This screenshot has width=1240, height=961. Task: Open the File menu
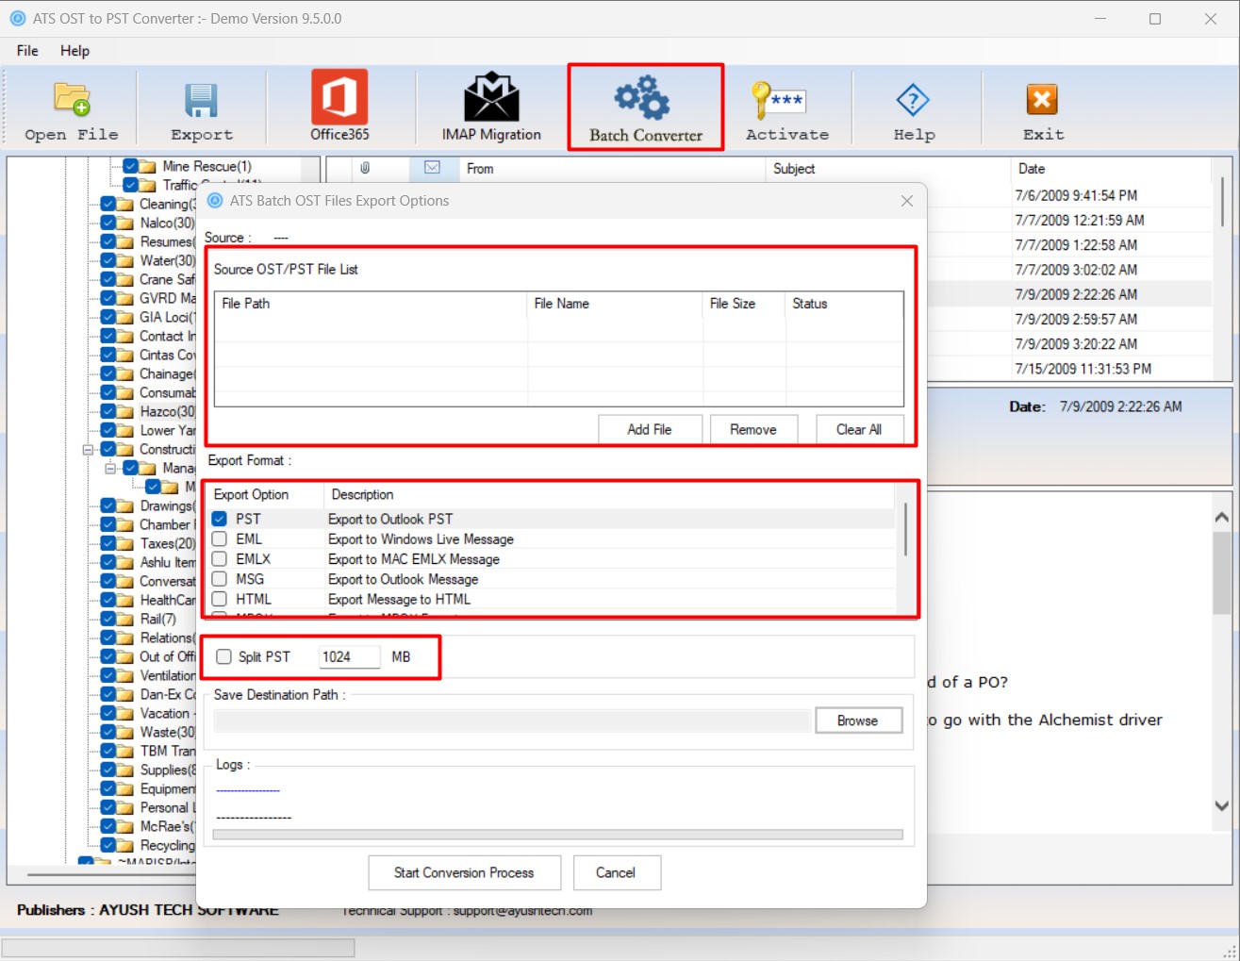[27, 51]
